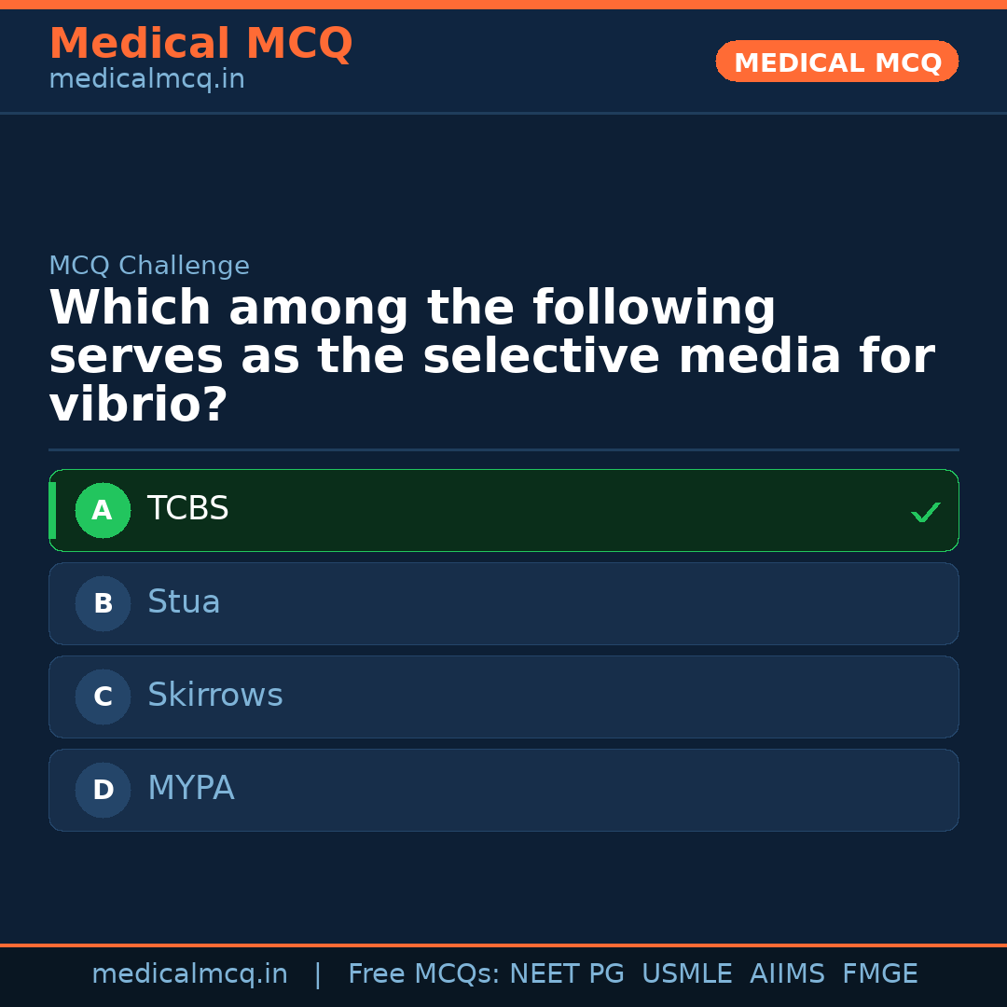1007x1007 pixels.
Task: Select the circular C badge icon
Action: pyautogui.click(x=103, y=697)
